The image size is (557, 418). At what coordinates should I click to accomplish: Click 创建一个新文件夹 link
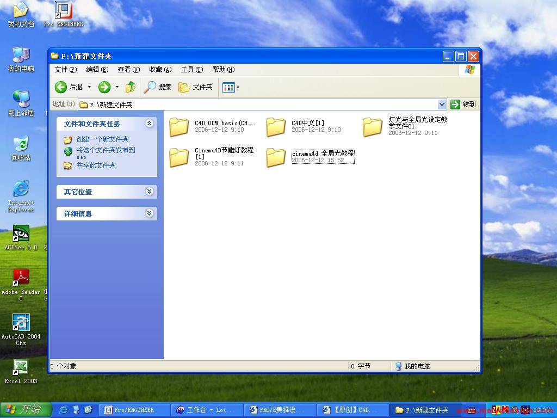(102, 139)
